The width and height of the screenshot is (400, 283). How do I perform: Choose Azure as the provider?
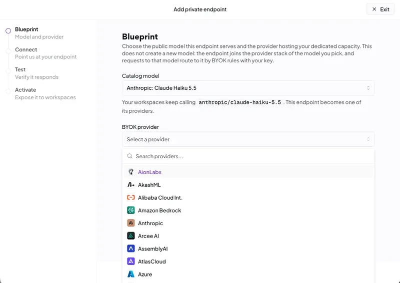coord(248,274)
